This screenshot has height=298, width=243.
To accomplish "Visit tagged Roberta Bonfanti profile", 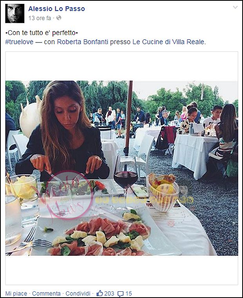I will click(x=82, y=42).
